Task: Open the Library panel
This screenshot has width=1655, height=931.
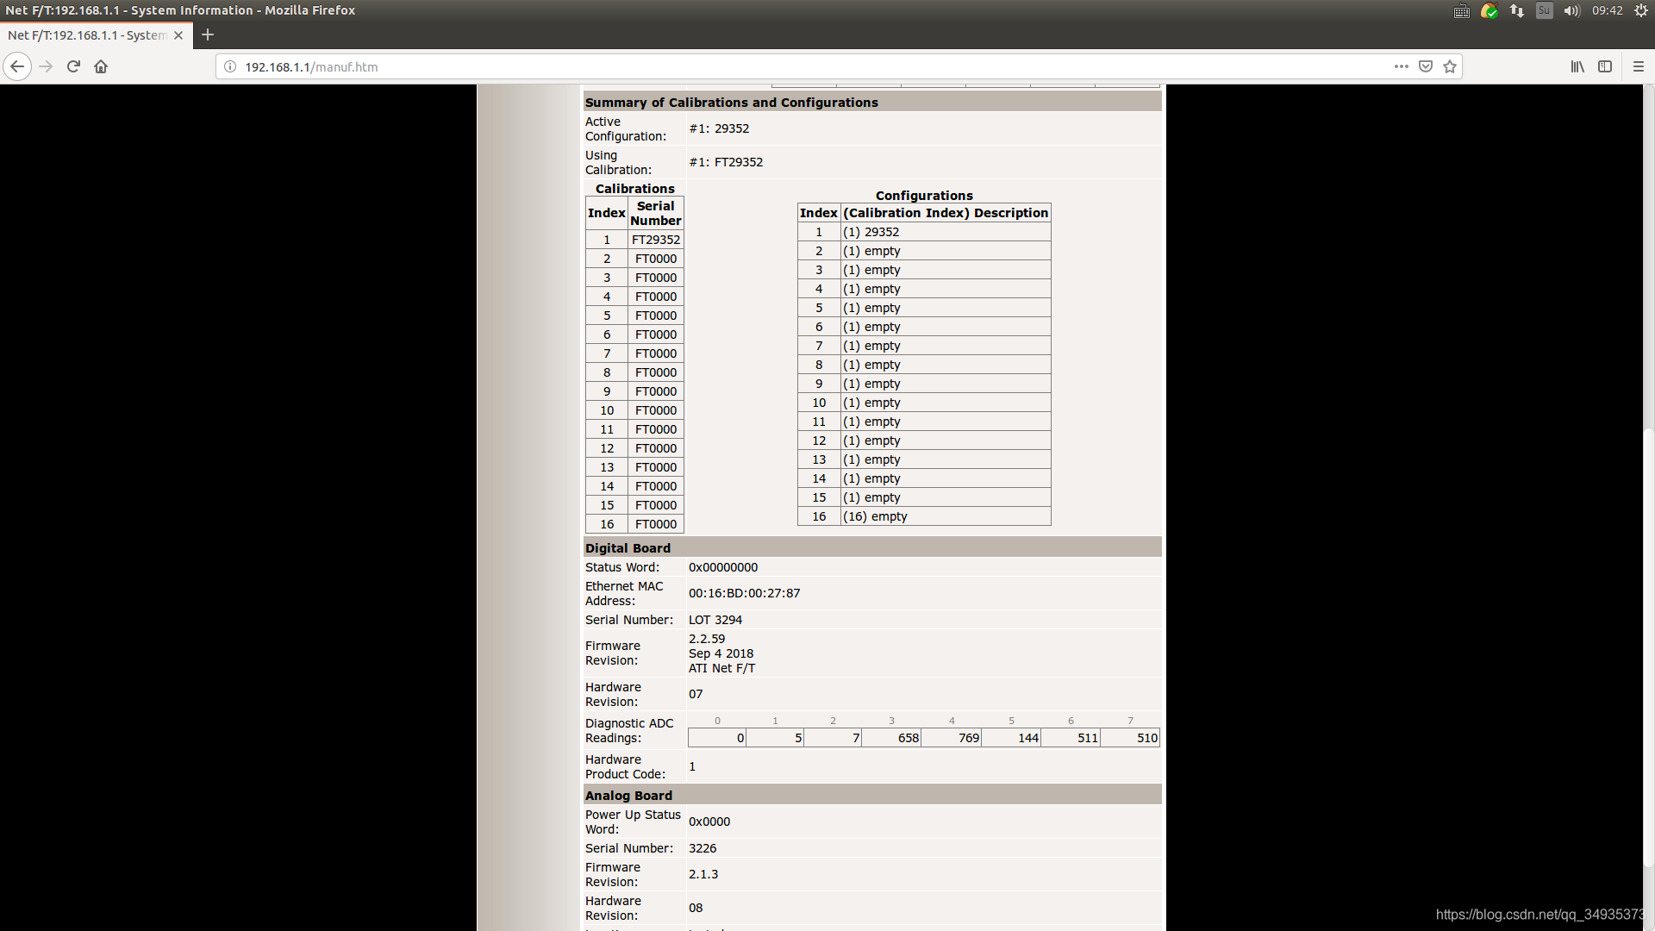Action: (1577, 66)
